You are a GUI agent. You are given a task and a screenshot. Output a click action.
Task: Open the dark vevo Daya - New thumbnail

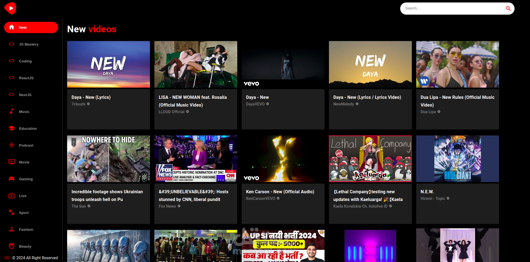283,64
